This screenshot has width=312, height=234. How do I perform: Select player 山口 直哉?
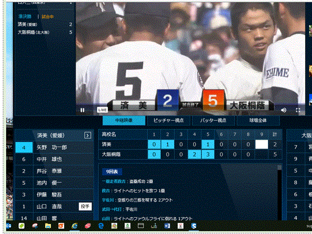coord(49,207)
